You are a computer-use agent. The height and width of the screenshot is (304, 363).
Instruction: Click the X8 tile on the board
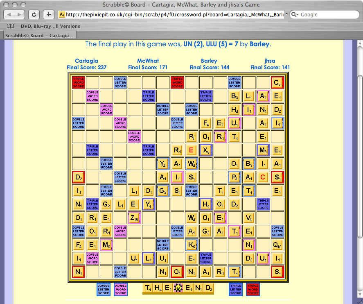pos(206,150)
